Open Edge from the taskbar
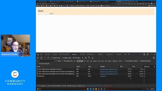 coord(91,89)
